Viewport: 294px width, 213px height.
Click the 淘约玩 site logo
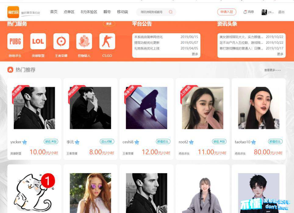click(x=13, y=12)
